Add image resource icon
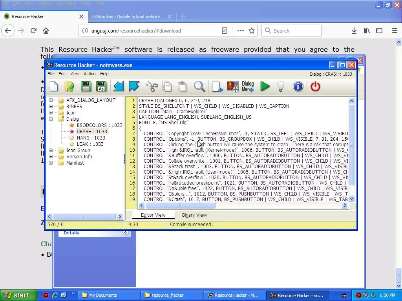 coord(233,87)
